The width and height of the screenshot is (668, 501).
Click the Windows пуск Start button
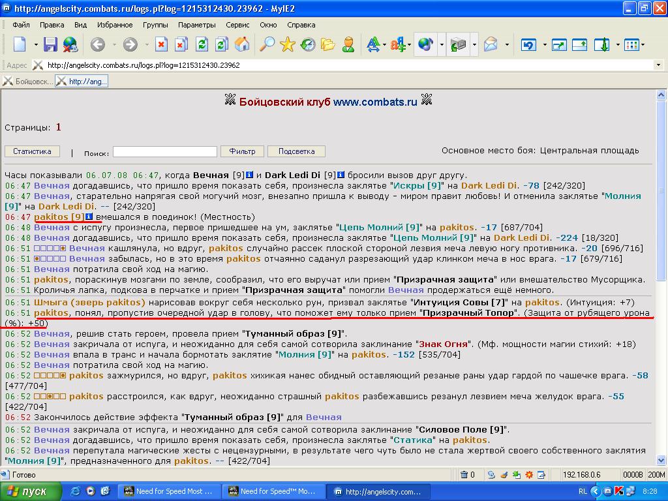pos(30,492)
